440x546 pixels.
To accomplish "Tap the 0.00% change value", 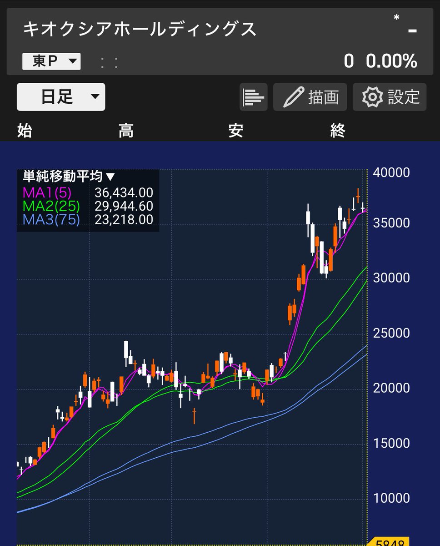I will [x=392, y=61].
